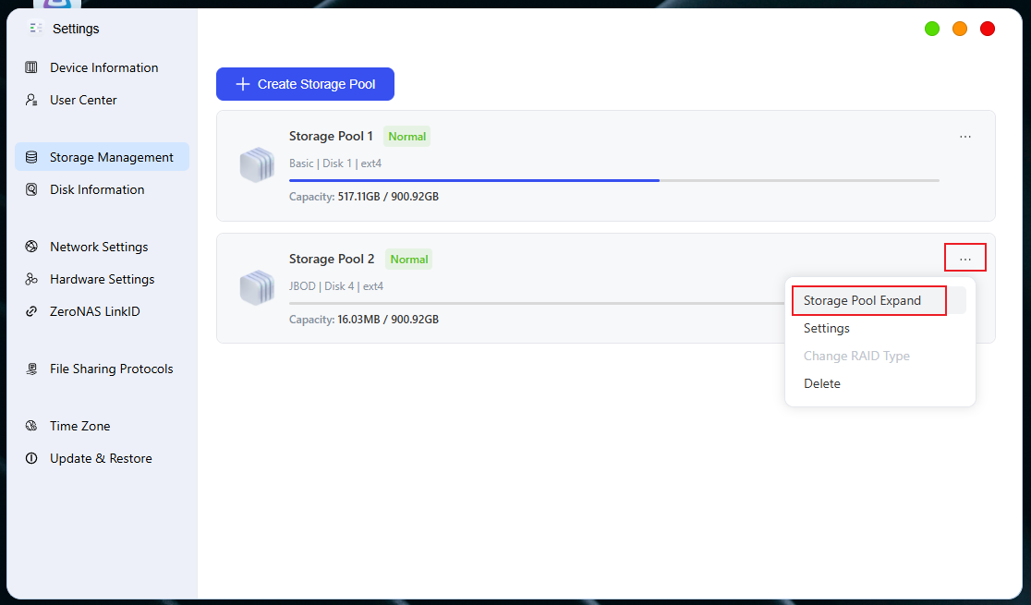Click the Storage Pool 2 disk stack icon
1031x605 pixels.
[257, 288]
